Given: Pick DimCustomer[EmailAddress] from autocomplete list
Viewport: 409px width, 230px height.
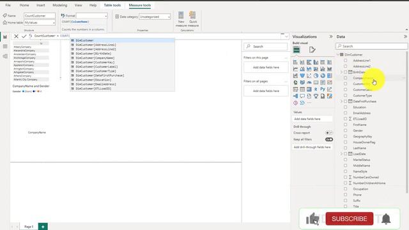Looking at the screenshot, I should [x=123, y=84].
